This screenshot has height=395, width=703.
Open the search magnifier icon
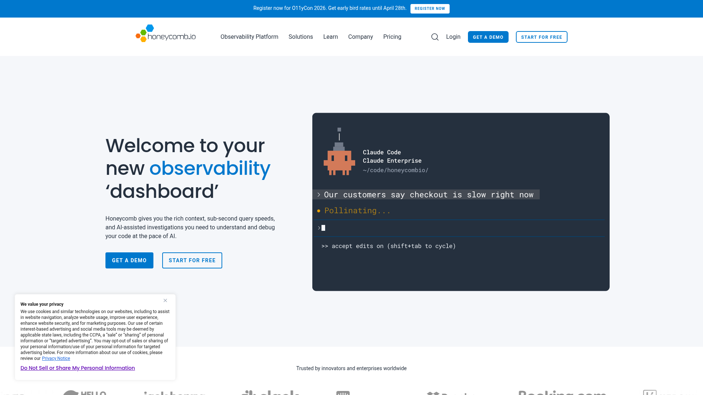(435, 37)
